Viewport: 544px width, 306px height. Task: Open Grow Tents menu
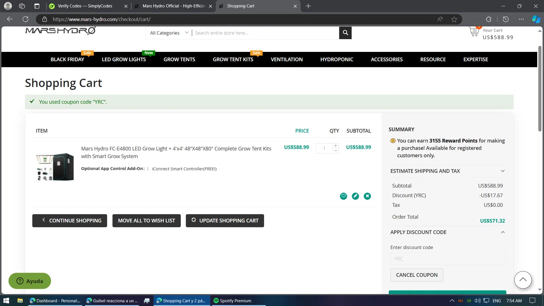179,59
